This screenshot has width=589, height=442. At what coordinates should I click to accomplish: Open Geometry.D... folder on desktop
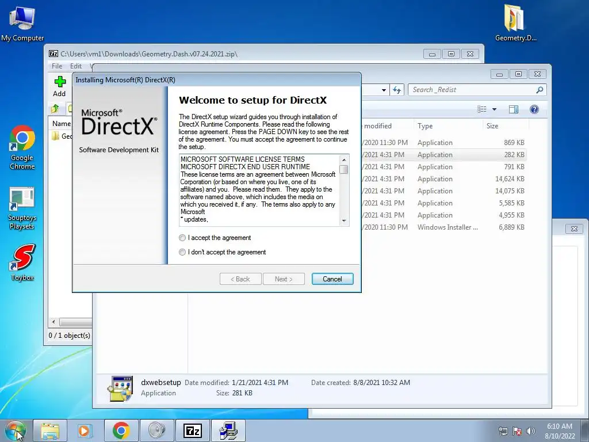(x=515, y=22)
